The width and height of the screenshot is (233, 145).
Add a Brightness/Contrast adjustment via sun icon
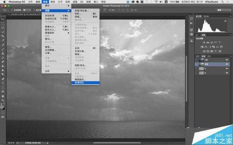[x=203, y=43]
